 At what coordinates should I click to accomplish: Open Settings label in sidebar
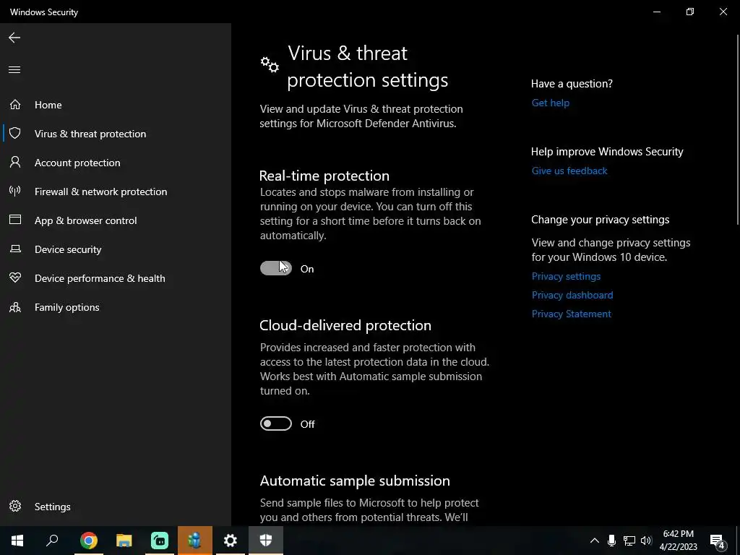[x=52, y=507]
